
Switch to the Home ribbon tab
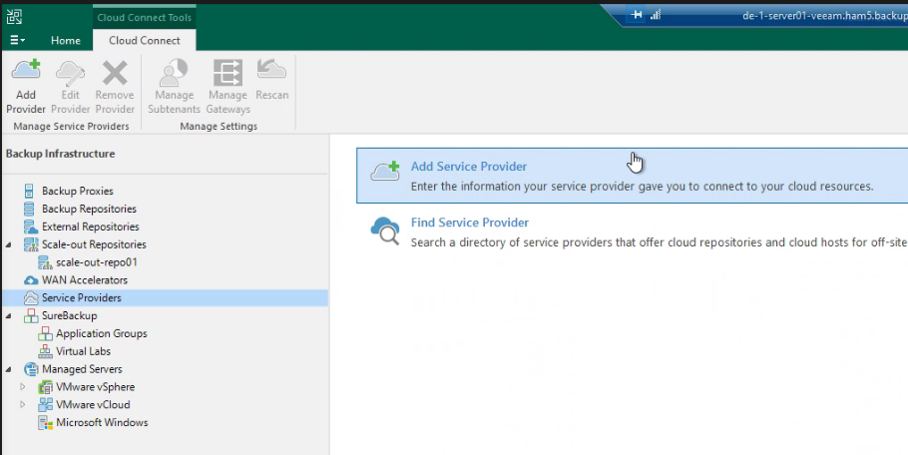coord(66,41)
